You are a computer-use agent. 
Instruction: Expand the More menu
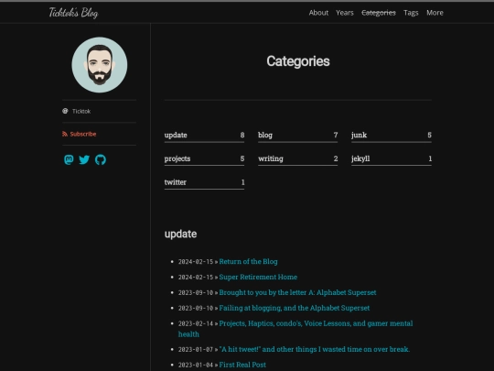pos(435,13)
